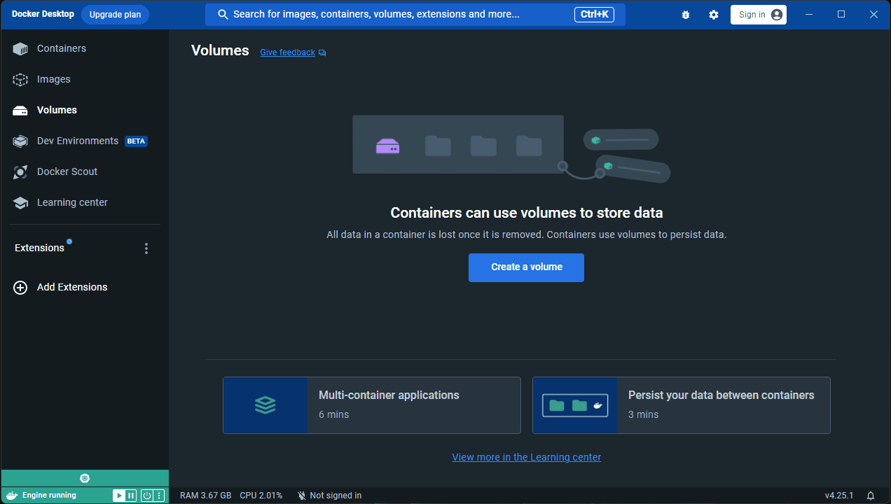Open the Extensions three-dot menu
The width and height of the screenshot is (891, 504).
click(x=146, y=248)
